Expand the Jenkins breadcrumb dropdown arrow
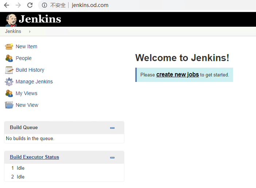Screen dimensions: 256x188 [x=30, y=31]
